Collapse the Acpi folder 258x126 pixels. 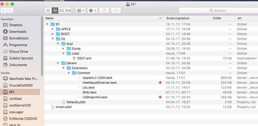point(58,44)
